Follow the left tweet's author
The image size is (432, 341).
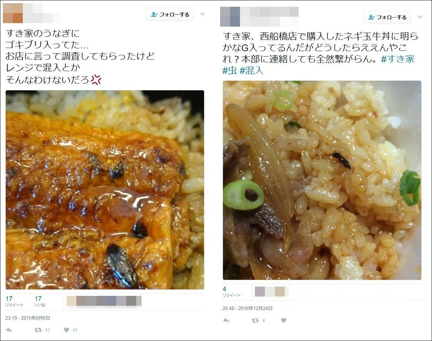click(170, 15)
